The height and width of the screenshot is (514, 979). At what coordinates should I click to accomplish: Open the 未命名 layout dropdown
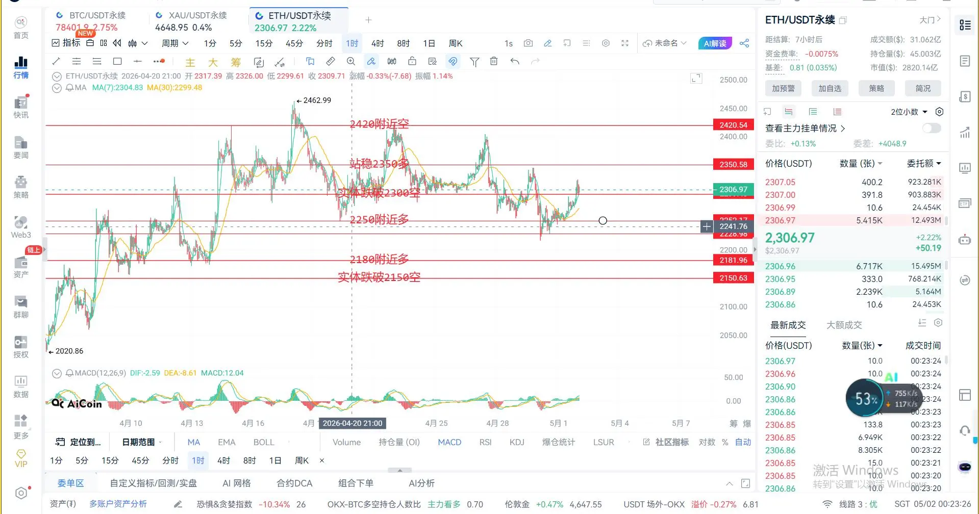coord(665,43)
